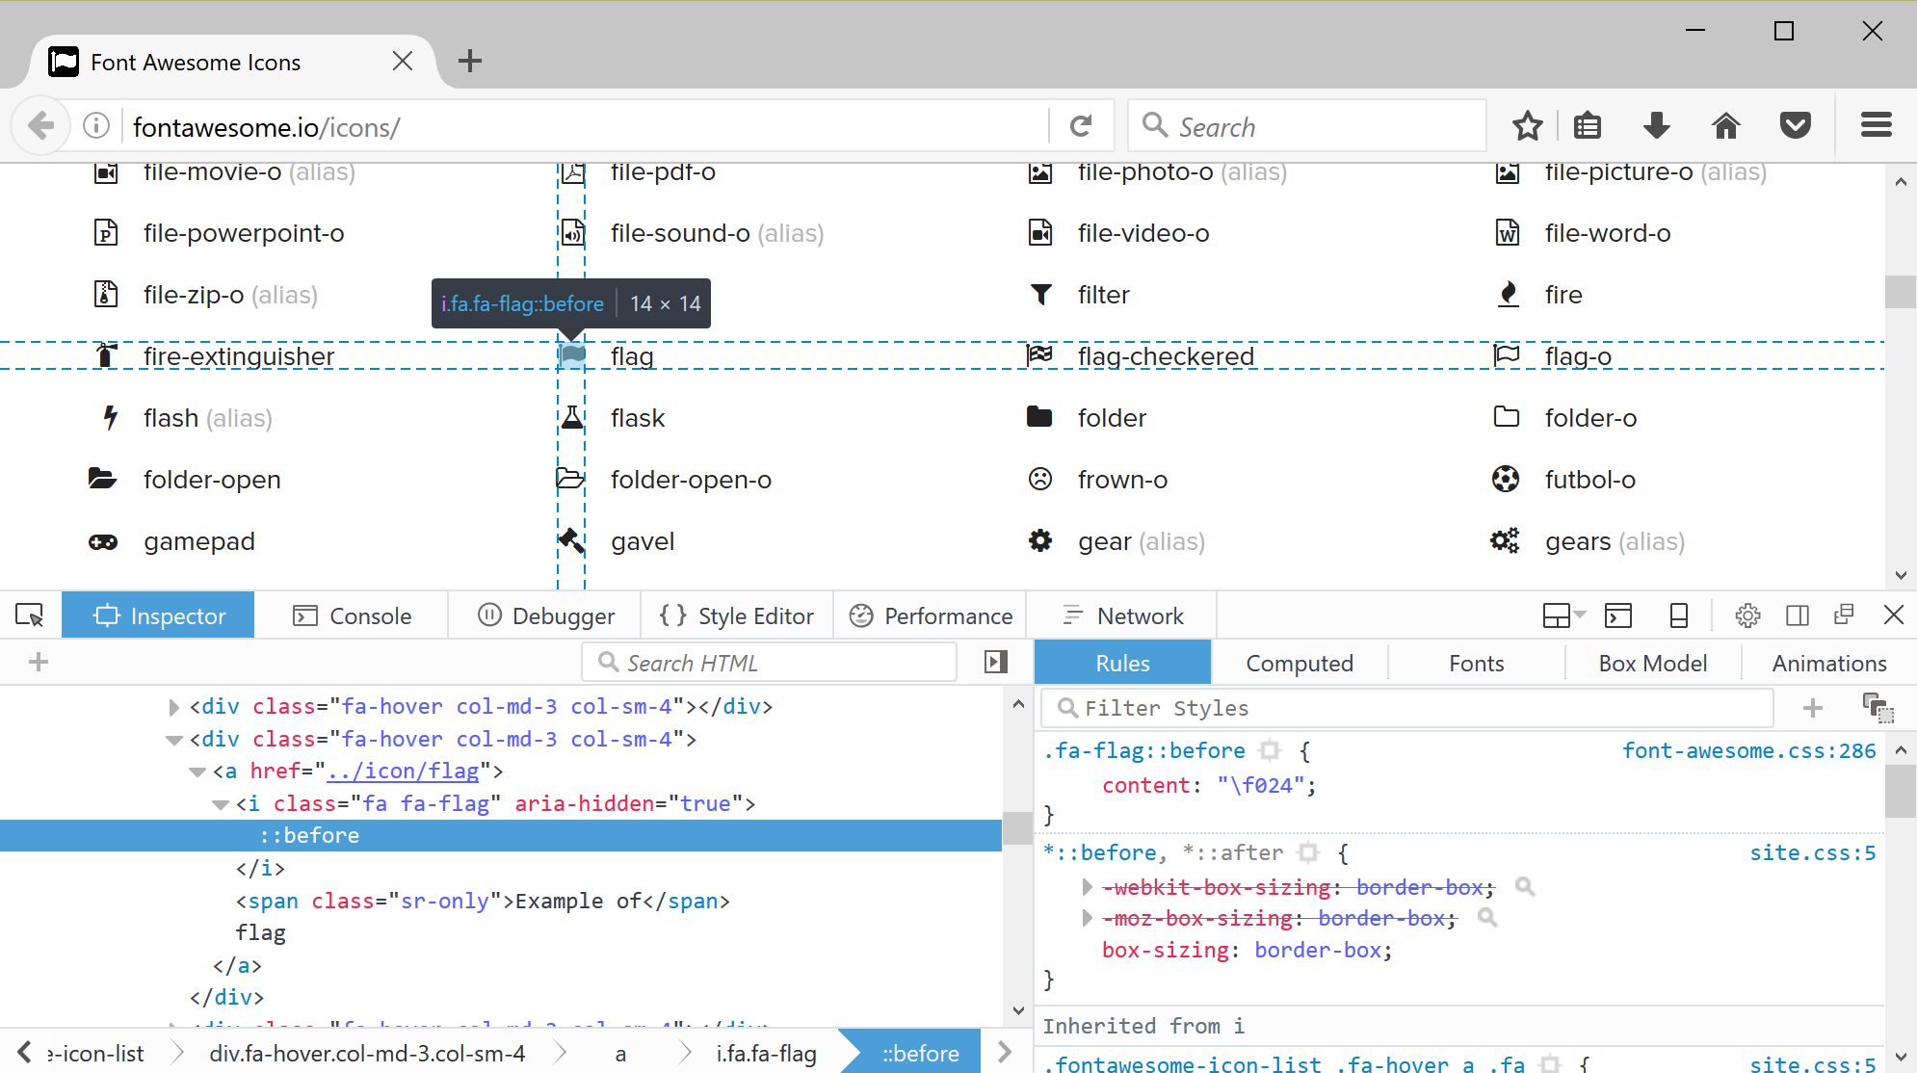
Task: Collapse the anchor ../icon/flag node
Action: [x=197, y=772]
